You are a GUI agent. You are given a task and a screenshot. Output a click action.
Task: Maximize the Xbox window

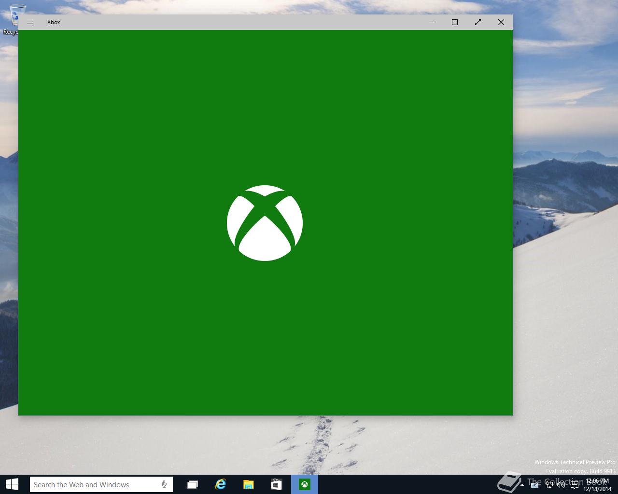455,22
